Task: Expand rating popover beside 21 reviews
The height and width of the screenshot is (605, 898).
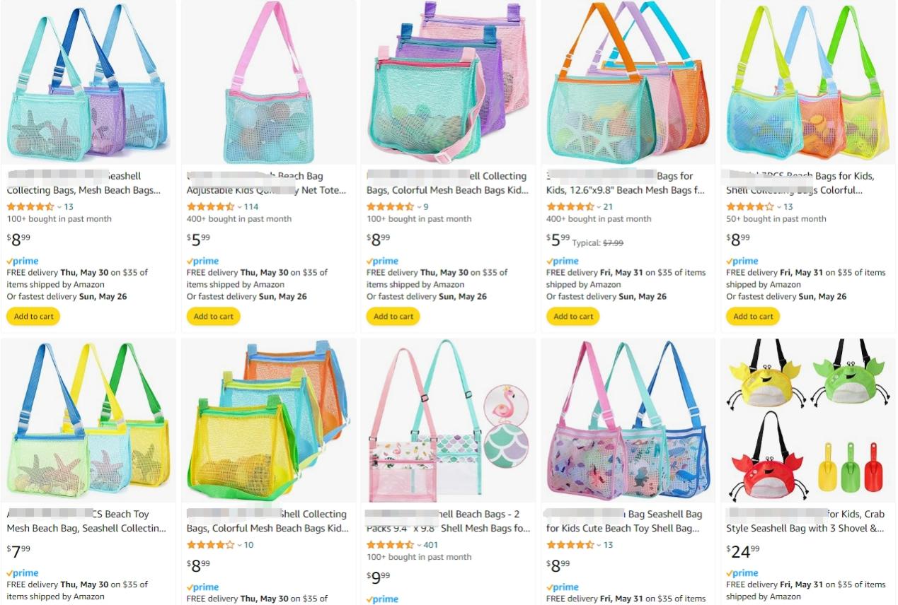Action: 598,207
